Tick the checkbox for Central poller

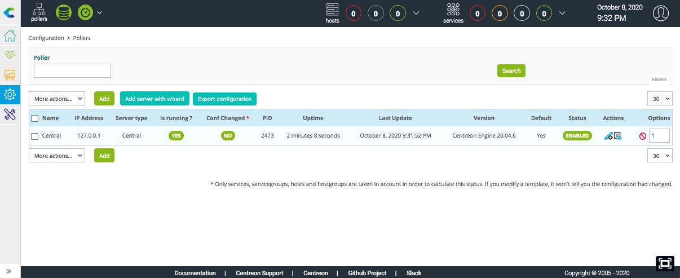click(x=35, y=136)
